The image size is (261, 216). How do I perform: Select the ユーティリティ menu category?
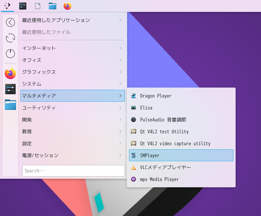(73, 108)
